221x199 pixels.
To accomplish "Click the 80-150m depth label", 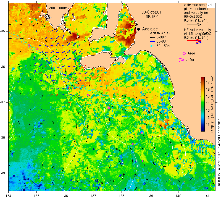I will click(163, 46).
